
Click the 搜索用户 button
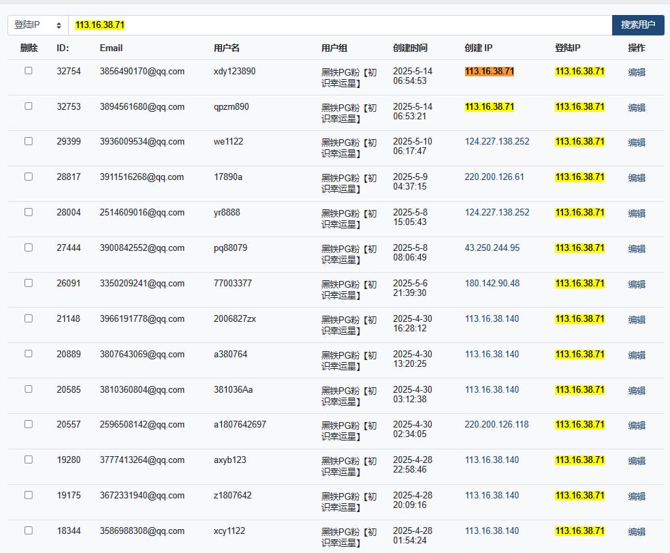point(638,25)
